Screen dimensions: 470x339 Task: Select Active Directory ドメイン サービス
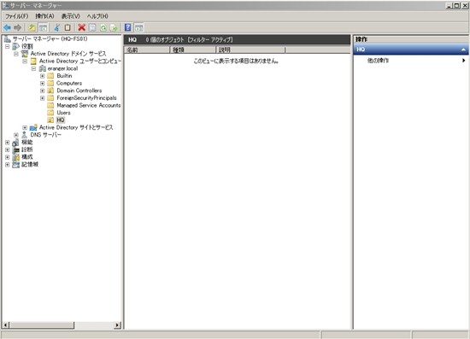click(68, 54)
